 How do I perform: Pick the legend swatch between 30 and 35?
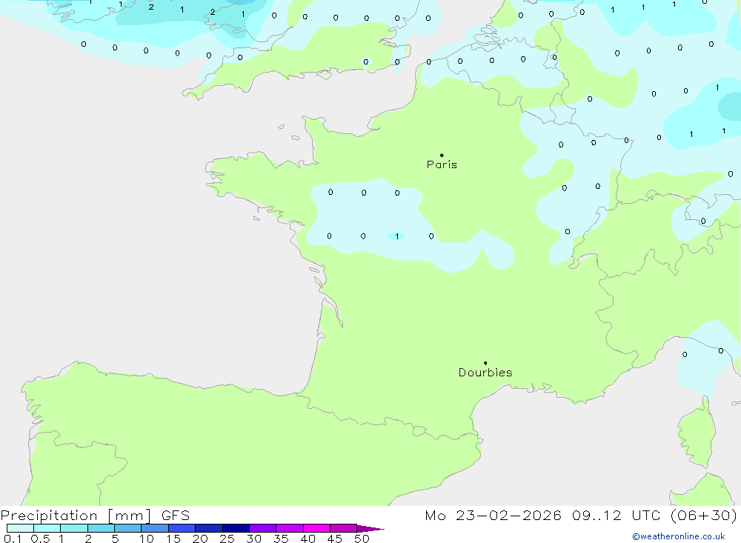click(263, 528)
